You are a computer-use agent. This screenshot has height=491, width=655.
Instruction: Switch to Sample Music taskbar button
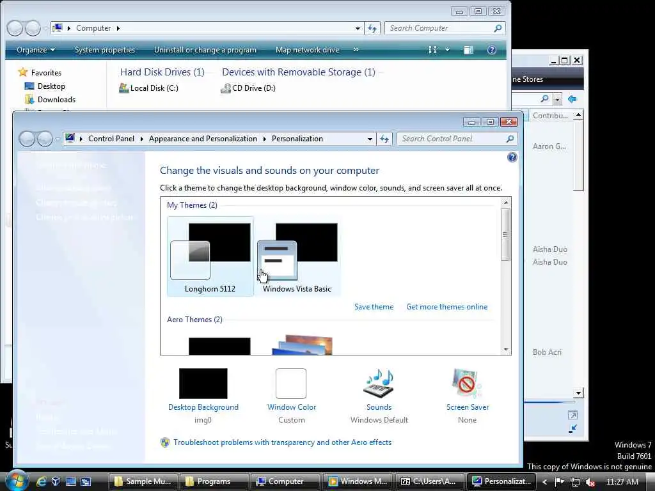[144, 481]
